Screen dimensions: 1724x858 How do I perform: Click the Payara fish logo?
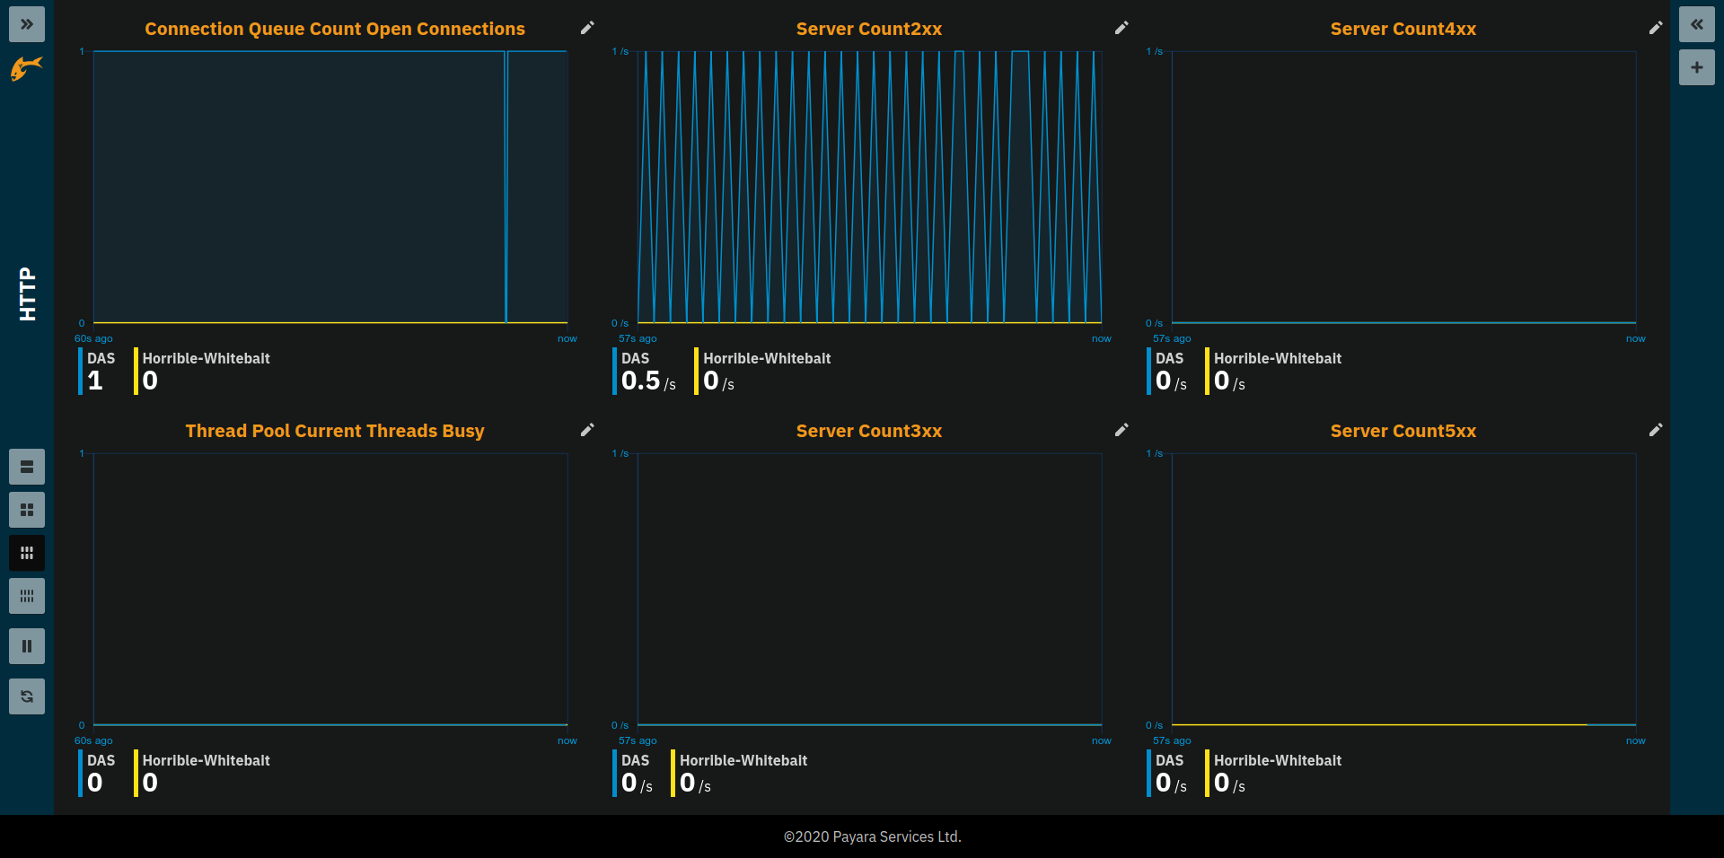click(x=27, y=68)
